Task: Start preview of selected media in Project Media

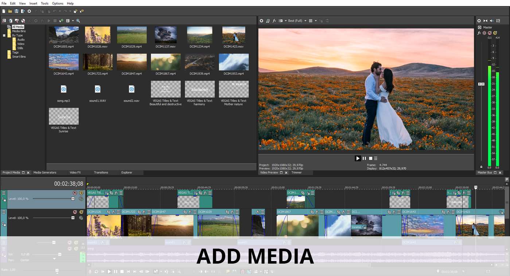Action: click(x=49, y=21)
